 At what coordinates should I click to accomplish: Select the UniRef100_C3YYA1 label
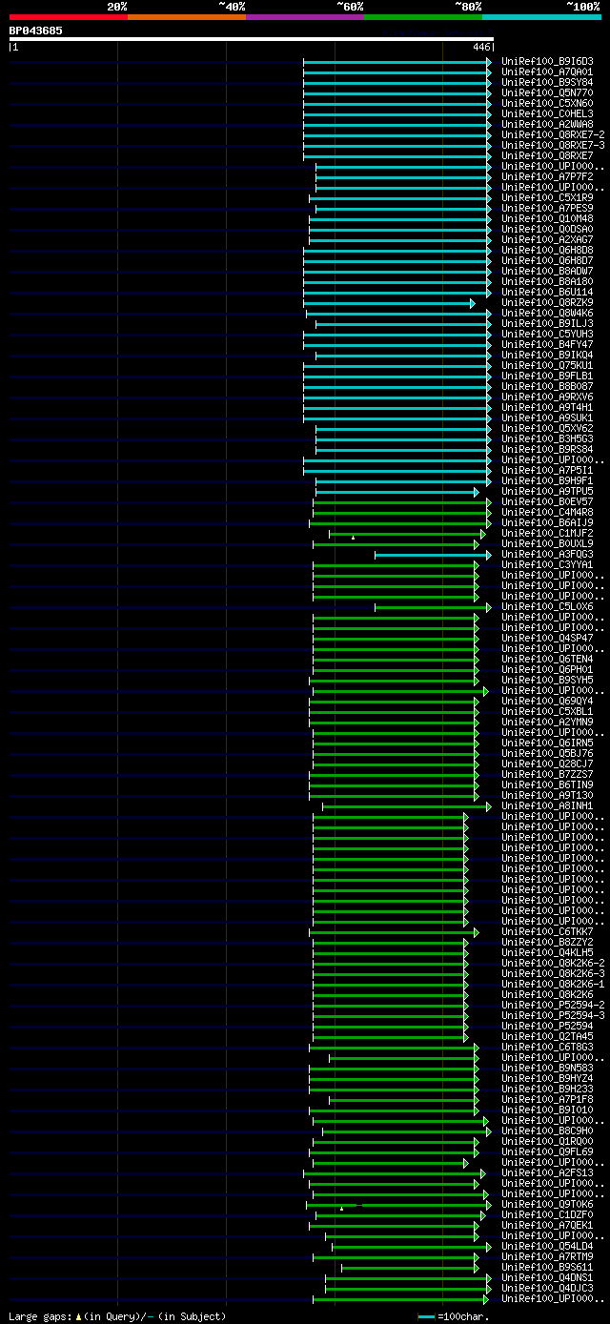547,565
